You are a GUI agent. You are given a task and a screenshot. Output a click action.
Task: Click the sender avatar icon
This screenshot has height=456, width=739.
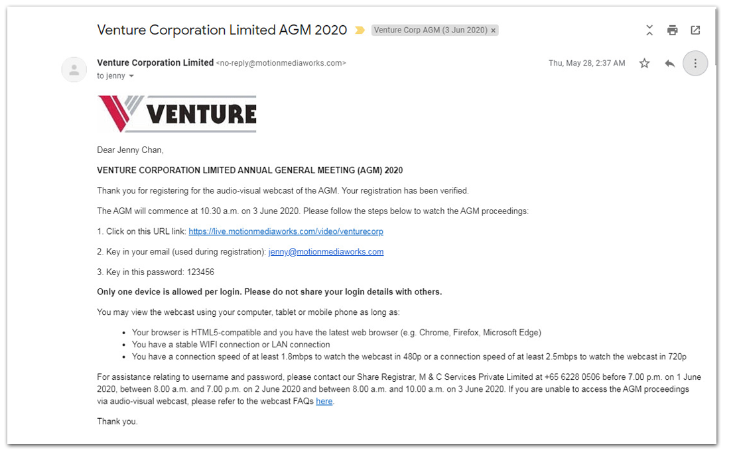tap(74, 70)
